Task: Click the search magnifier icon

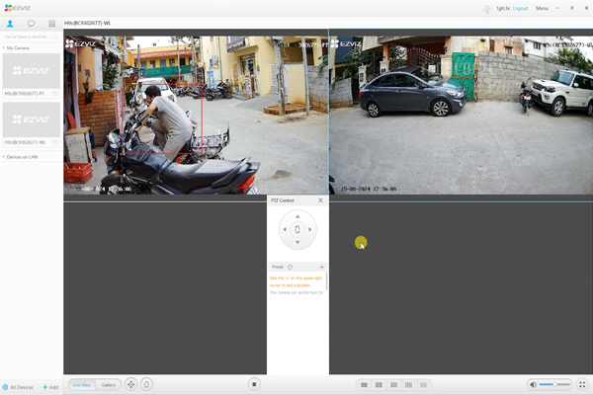Action: (56, 37)
